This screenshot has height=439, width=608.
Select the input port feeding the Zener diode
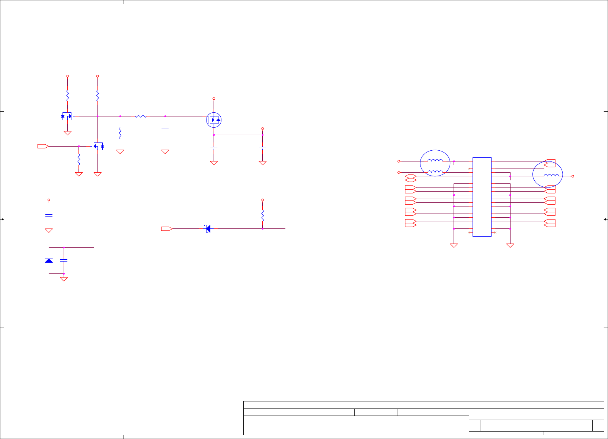point(167,228)
